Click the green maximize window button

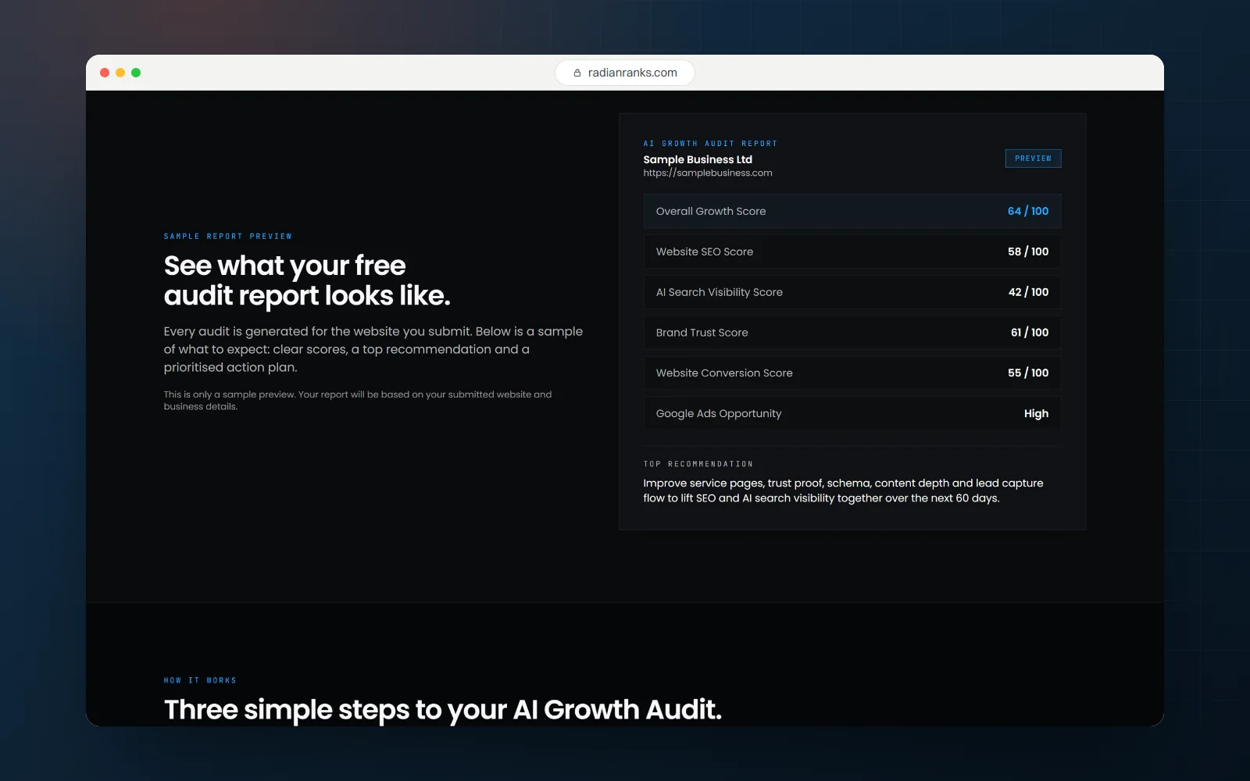pyautogui.click(x=136, y=73)
